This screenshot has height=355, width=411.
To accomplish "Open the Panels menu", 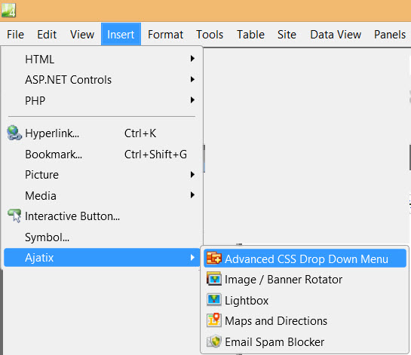I will click(390, 35).
